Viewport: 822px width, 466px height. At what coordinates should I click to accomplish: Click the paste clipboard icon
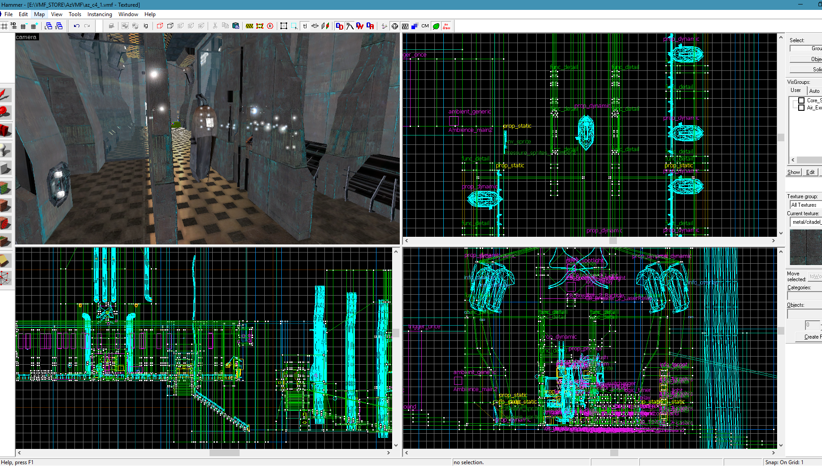click(236, 26)
